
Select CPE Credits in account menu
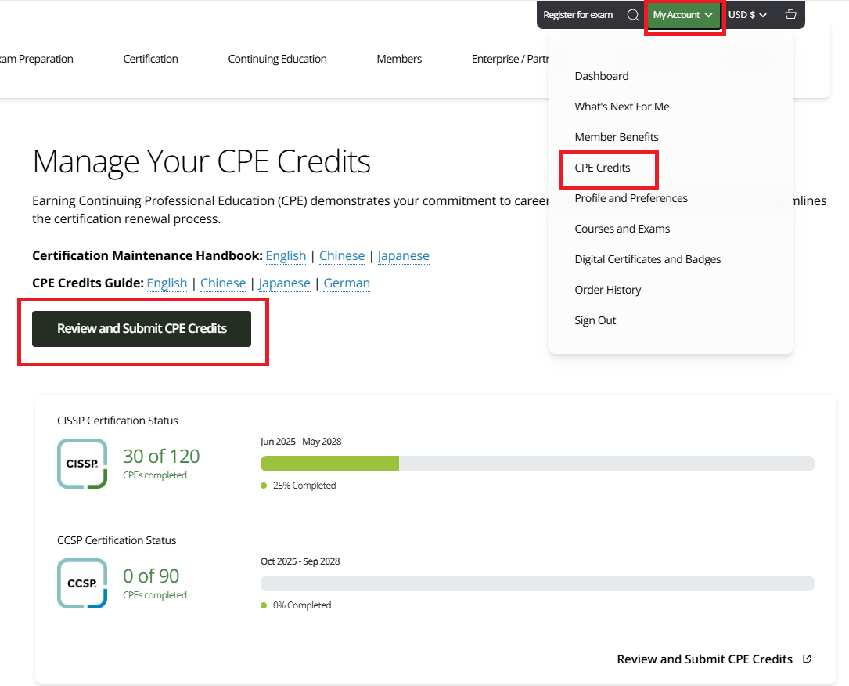(602, 168)
